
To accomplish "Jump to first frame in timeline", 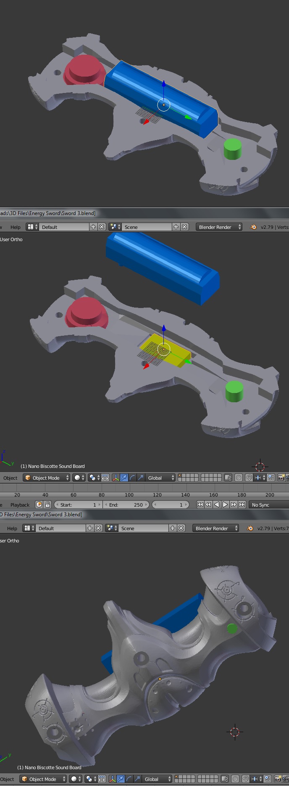I will 200,505.
